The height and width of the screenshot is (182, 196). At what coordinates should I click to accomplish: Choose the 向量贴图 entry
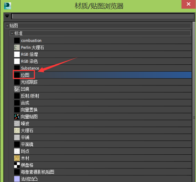click(103, 117)
